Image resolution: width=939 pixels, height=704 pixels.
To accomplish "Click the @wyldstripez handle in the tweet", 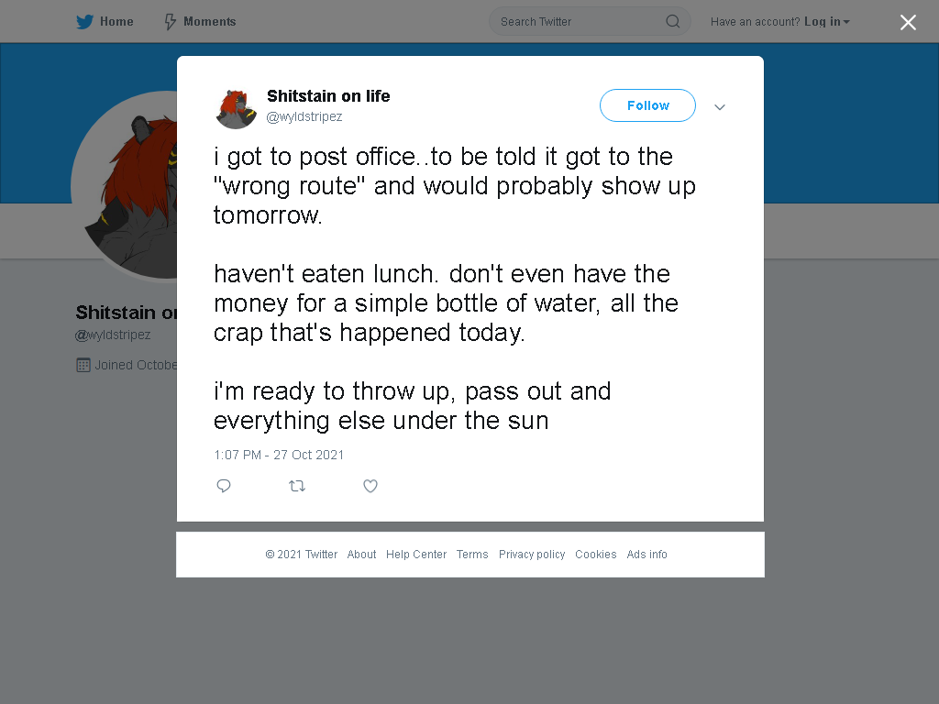I will pos(304,116).
